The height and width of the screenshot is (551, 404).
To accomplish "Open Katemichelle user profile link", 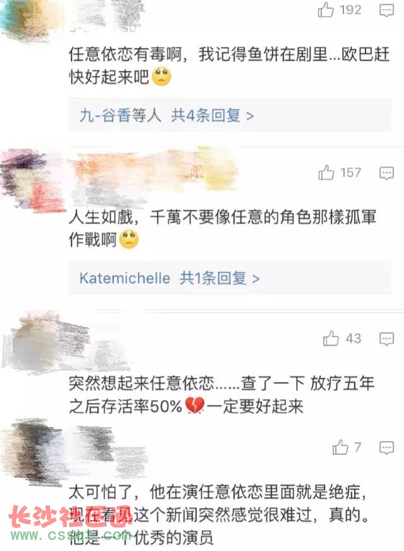I will coord(125,278).
